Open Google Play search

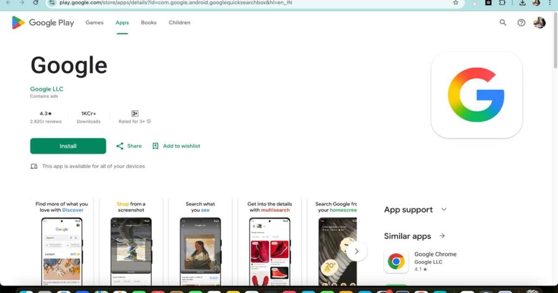point(503,22)
